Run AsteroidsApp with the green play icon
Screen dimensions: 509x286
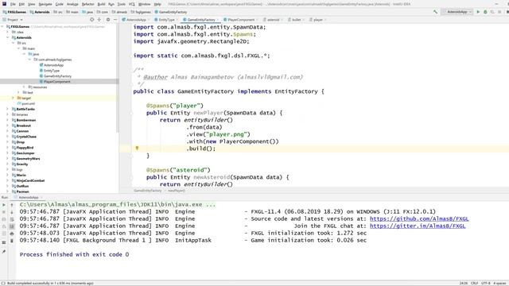pos(478,12)
